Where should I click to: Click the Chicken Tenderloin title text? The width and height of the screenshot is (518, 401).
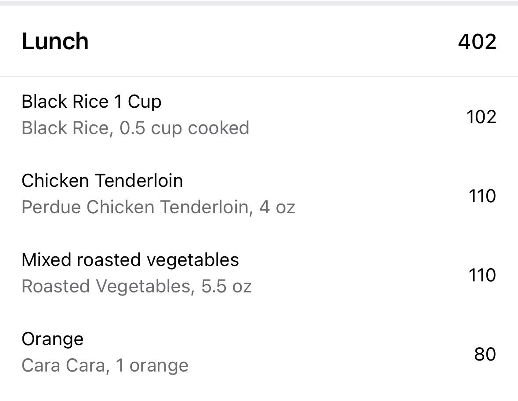(103, 180)
